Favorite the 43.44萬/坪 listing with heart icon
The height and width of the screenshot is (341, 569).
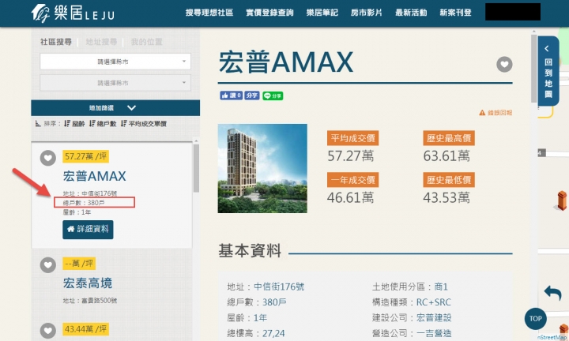pyautogui.click(x=48, y=330)
